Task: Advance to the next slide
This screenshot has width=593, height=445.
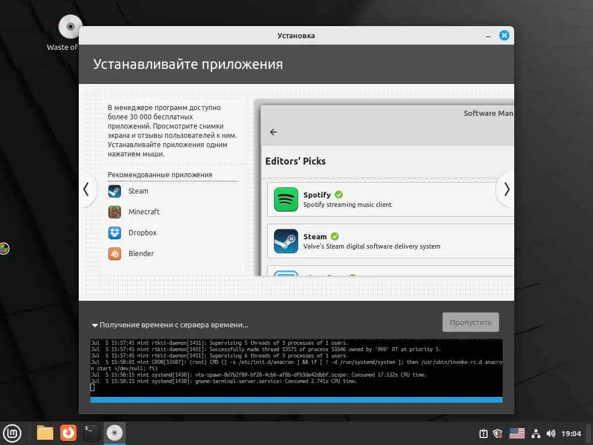Action: (x=506, y=189)
